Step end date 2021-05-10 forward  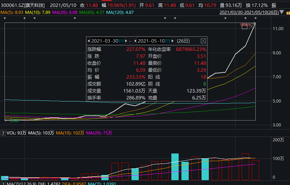tap(172, 41)
